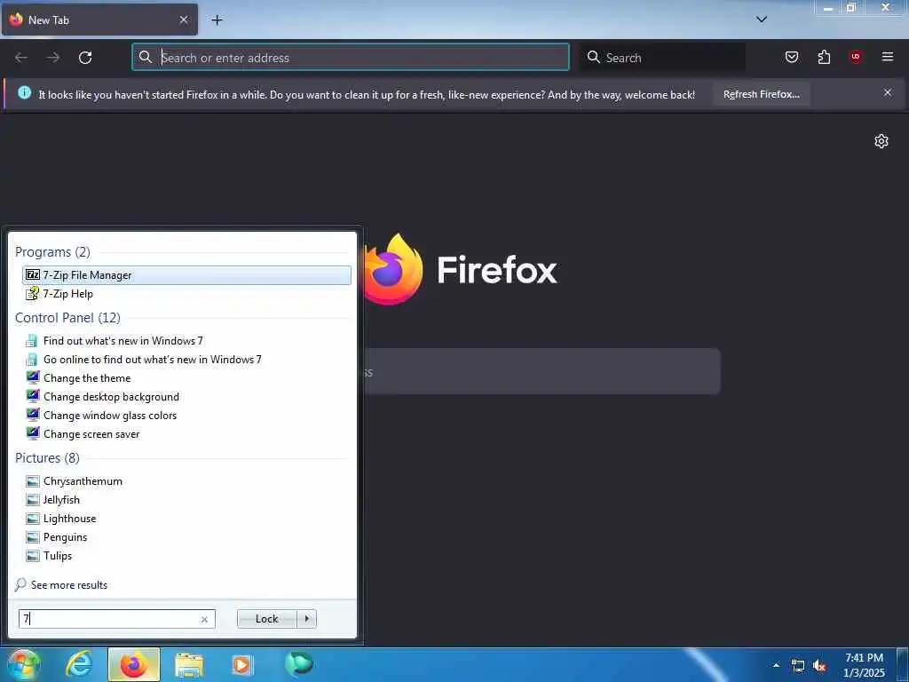The height and width of the screenshot is (682, 909).
Task: Click the taskbar clock showing 7:41 PM
Action: (x=864, y=665)
